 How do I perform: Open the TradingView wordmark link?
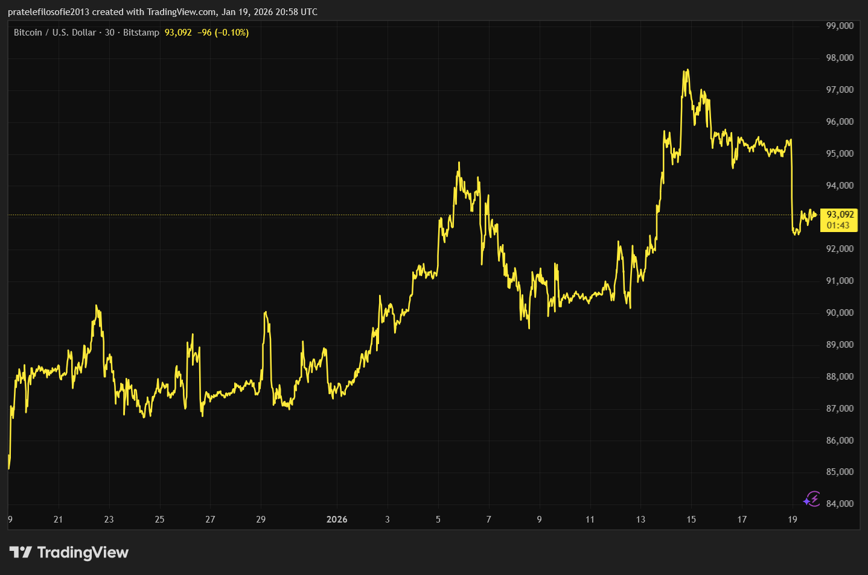[x=83, y=553]
